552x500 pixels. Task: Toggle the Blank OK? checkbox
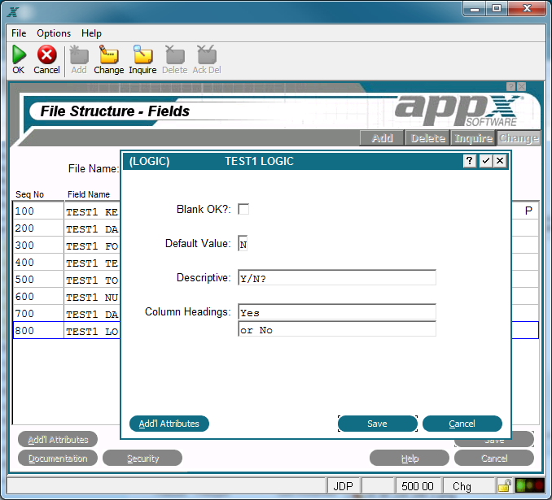tap(243, 209)
